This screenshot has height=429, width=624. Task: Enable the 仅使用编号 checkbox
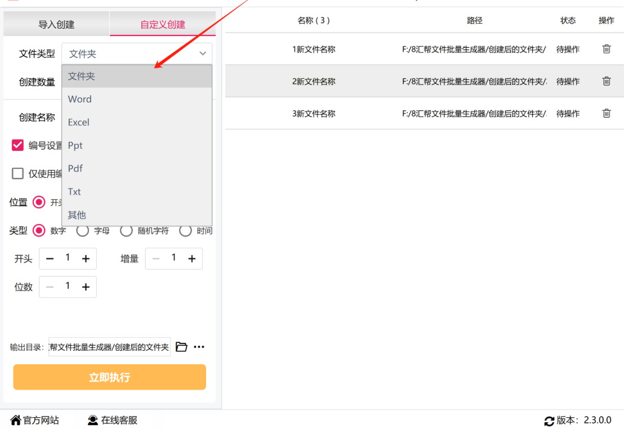pyautogui.click(x=17, y=173)
